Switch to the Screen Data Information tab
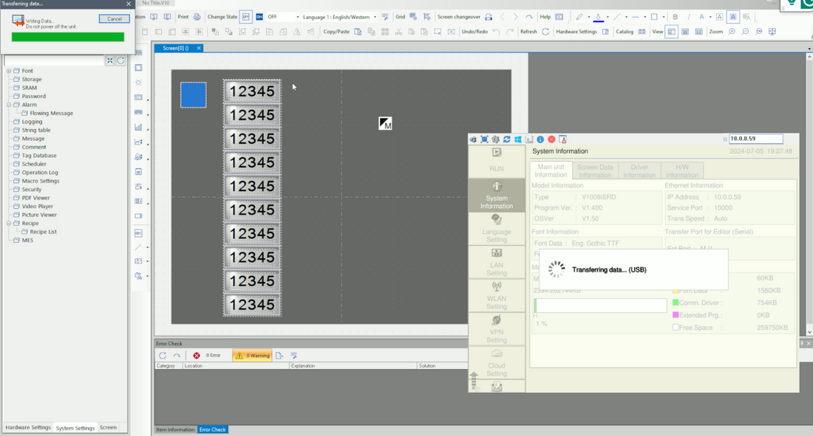 click(x=596, y=170)
